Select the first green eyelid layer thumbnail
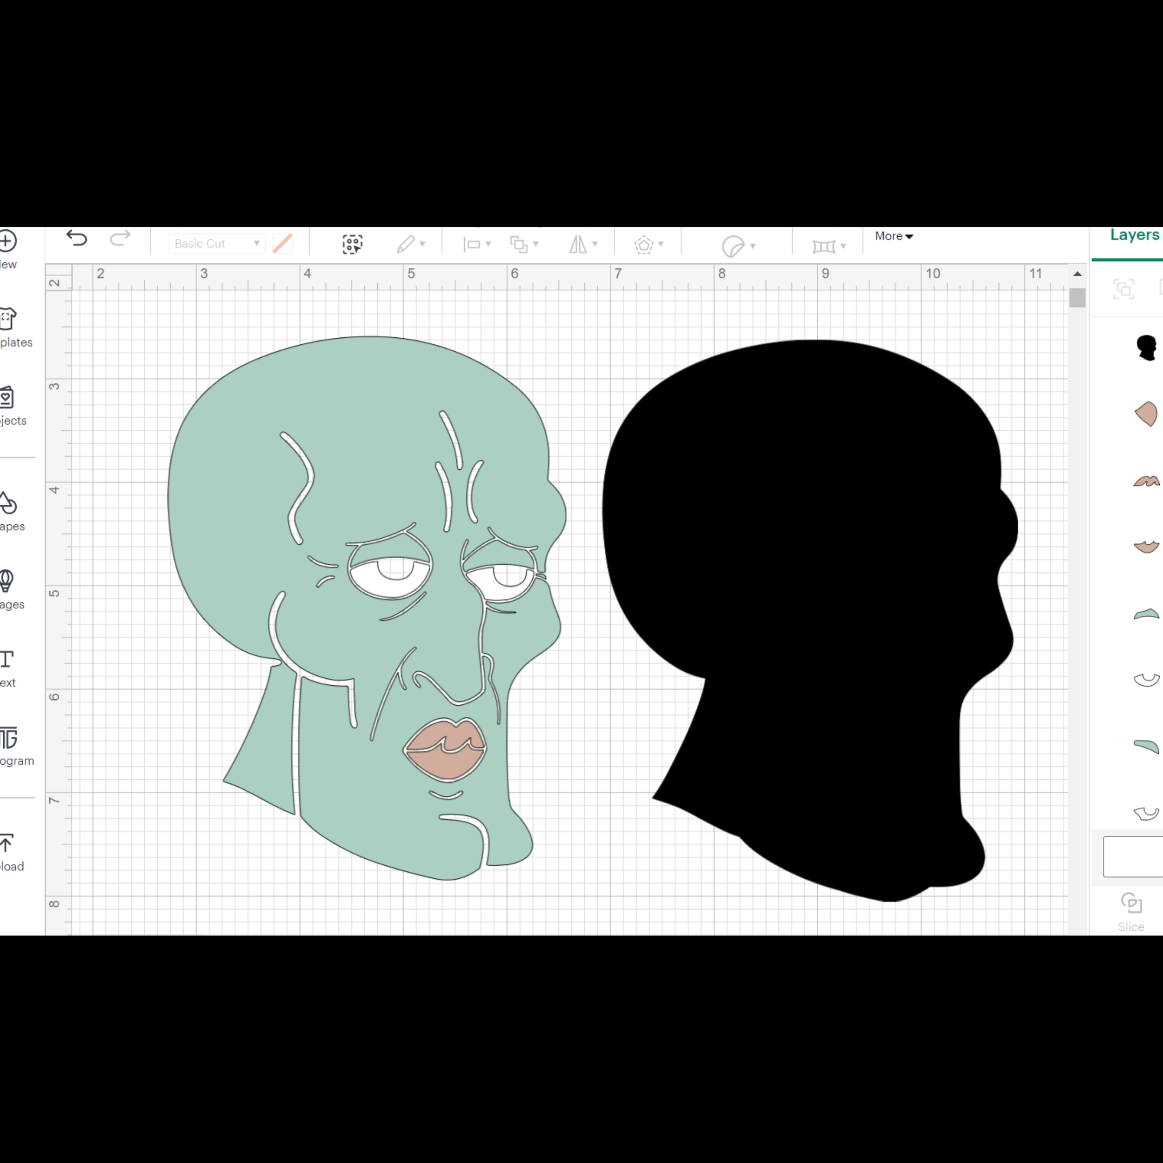 1146,614
